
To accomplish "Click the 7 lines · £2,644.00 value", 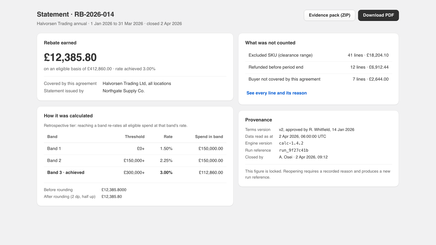I will tap(371, 79).
